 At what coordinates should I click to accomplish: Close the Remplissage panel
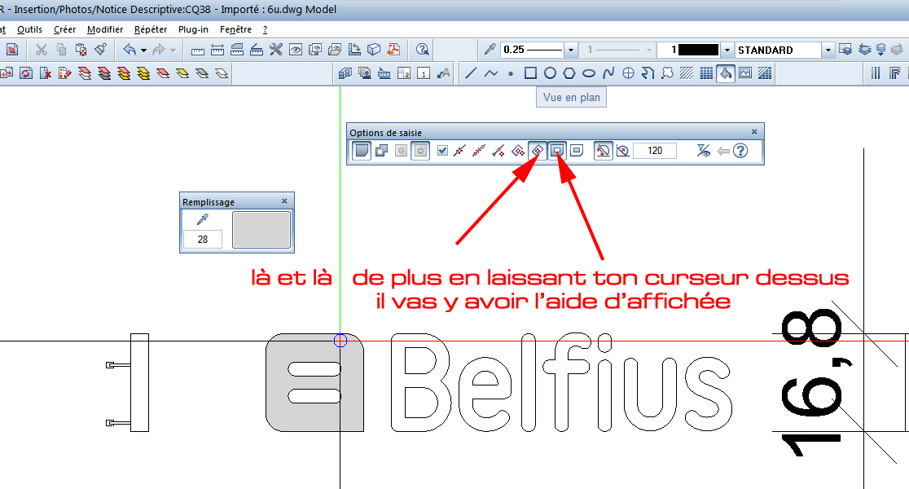[x=284, y=201]
